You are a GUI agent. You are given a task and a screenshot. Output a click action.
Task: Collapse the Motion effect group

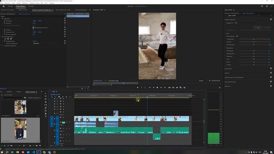pos(1,18)
